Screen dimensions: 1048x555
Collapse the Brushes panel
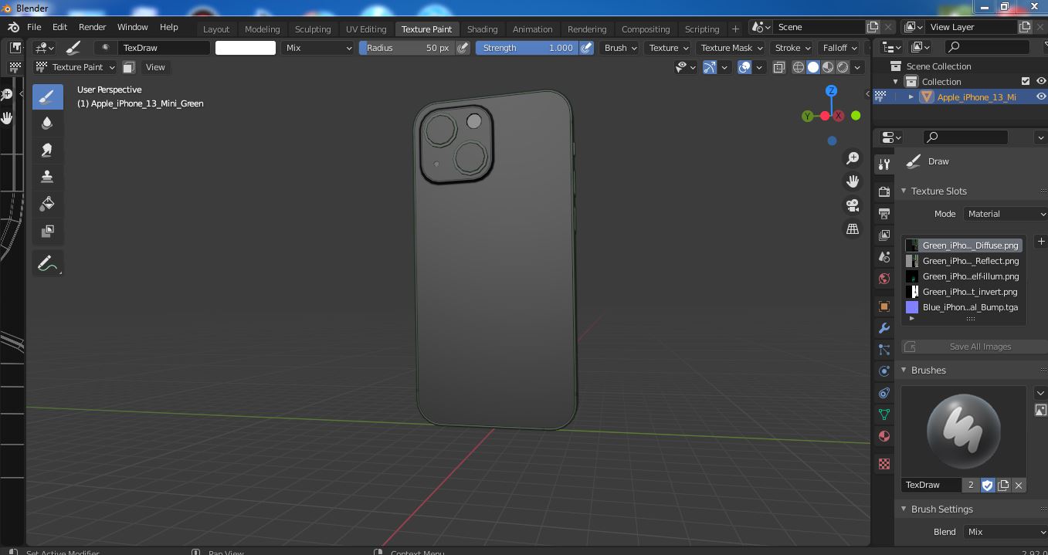tap(904, 370)
